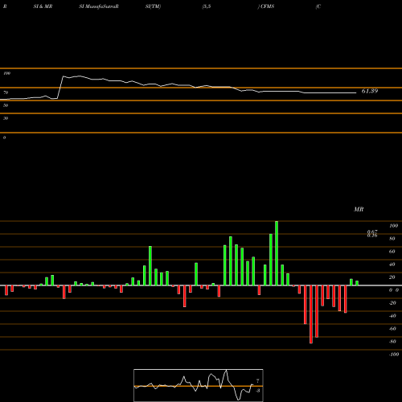
Task: Click the -60 label on the MR axis
Action: pyautogui.click(x=392, y=329)
